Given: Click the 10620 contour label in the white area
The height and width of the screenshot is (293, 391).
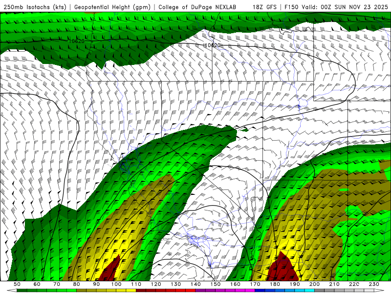Looking at the screenshot, I should (213, 45).
